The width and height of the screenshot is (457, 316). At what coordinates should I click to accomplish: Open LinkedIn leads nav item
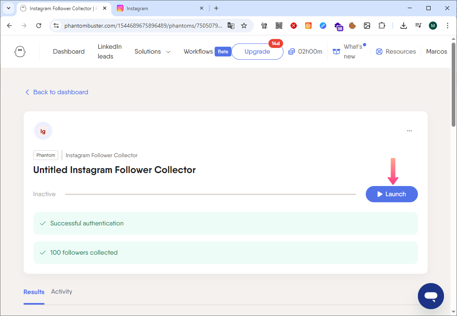[x=110, y=52]
